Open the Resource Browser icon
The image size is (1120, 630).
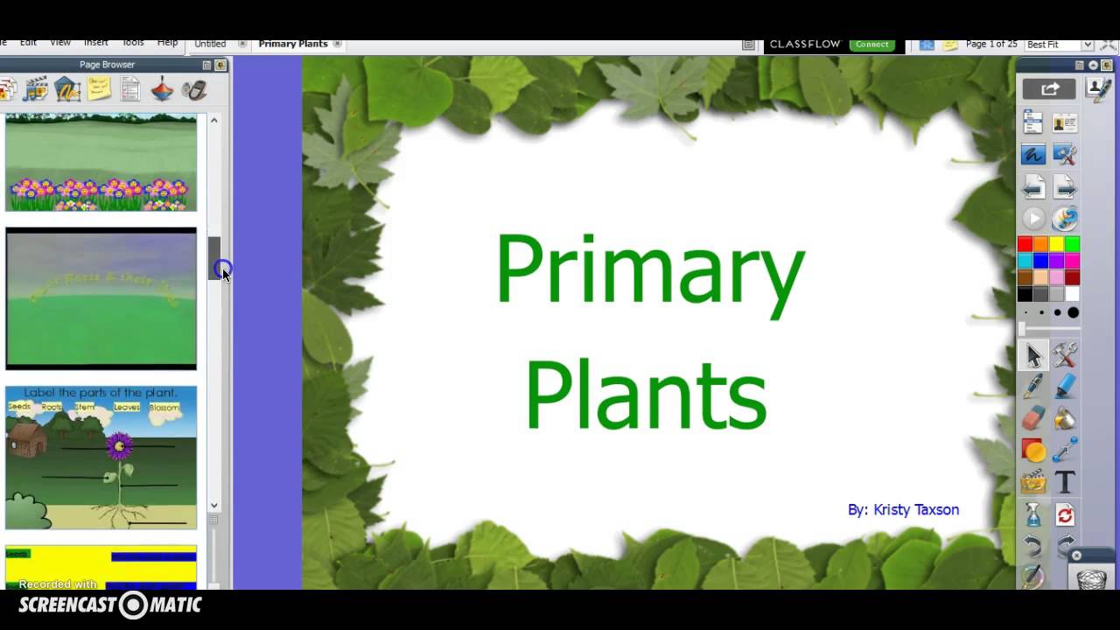click(36, 88)
